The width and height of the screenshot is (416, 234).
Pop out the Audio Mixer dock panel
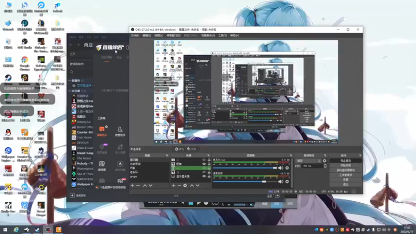(x=291, y=155)
